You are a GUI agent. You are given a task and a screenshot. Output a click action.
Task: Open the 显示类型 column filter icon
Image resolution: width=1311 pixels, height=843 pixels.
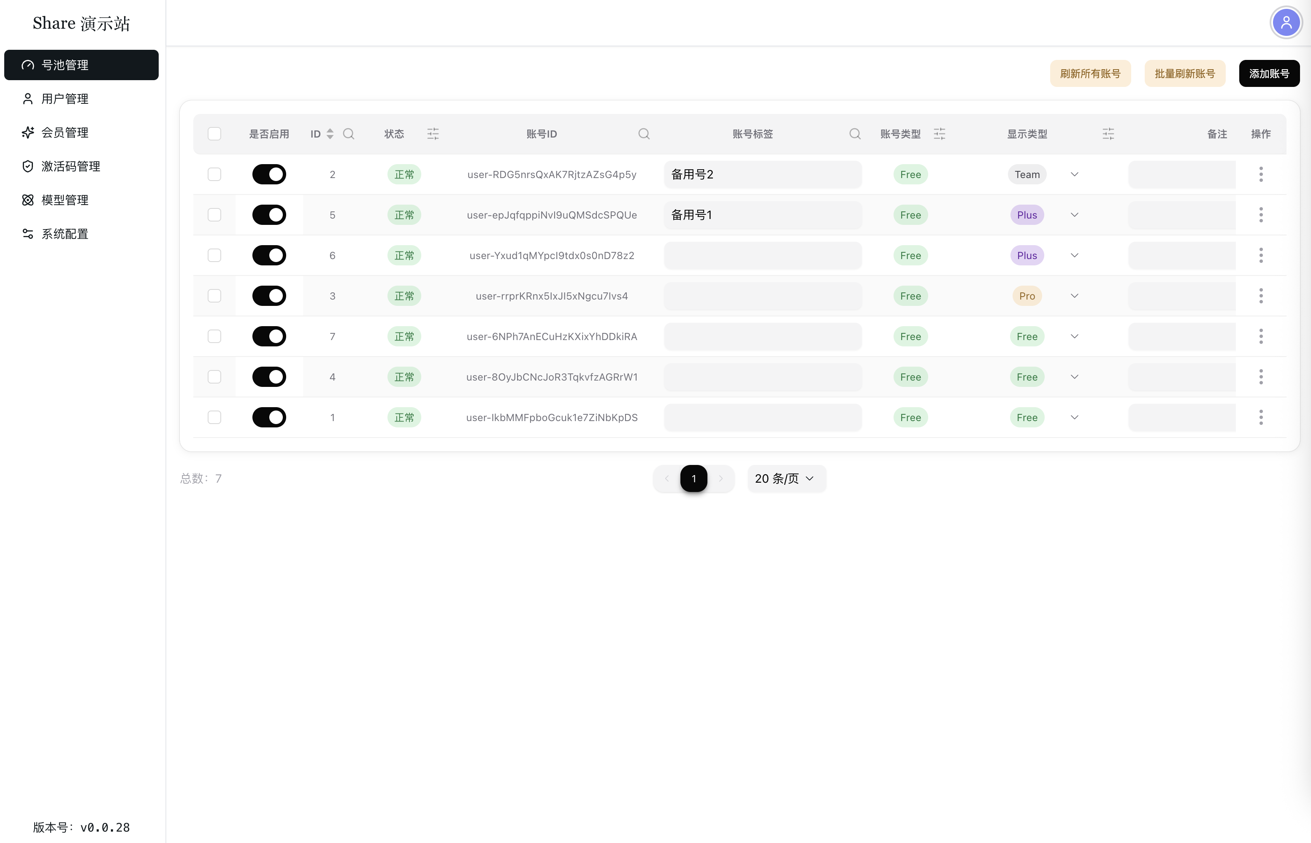[1108, 134]
